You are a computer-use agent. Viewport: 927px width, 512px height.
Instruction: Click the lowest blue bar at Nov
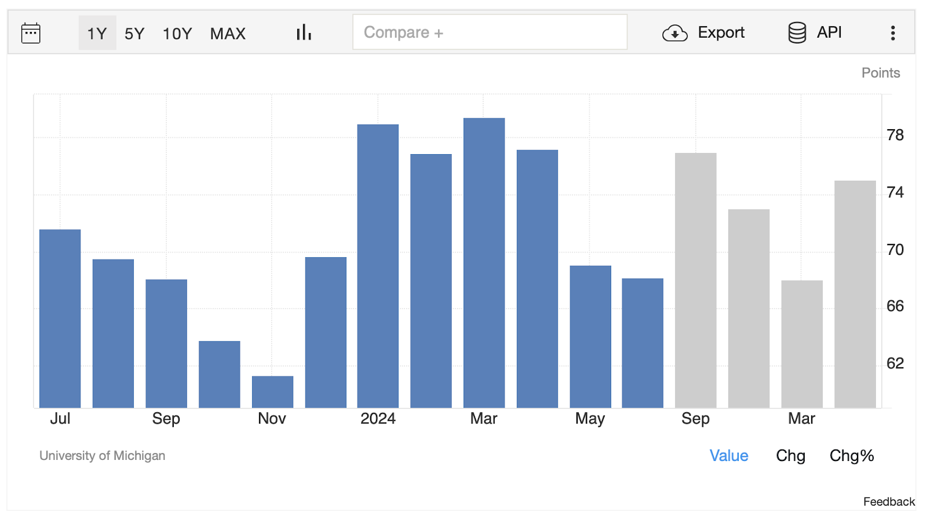272,392
